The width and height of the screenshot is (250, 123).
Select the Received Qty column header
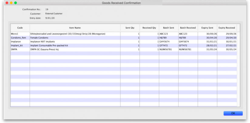[x=149, y=28]
